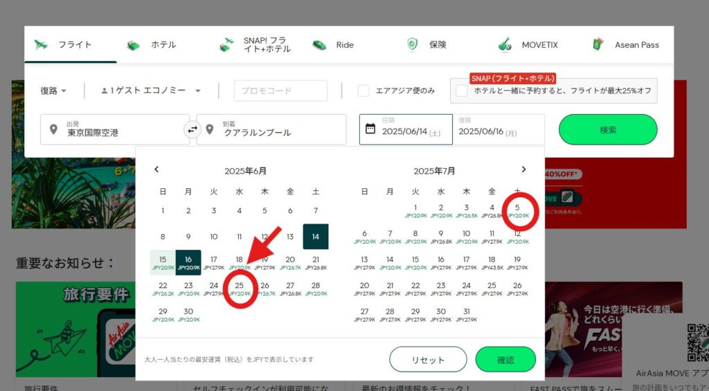The width and height of the screenshot is (709, 391).
Task: Select July 1 in the calendar
Action: (x=415, y=210)
